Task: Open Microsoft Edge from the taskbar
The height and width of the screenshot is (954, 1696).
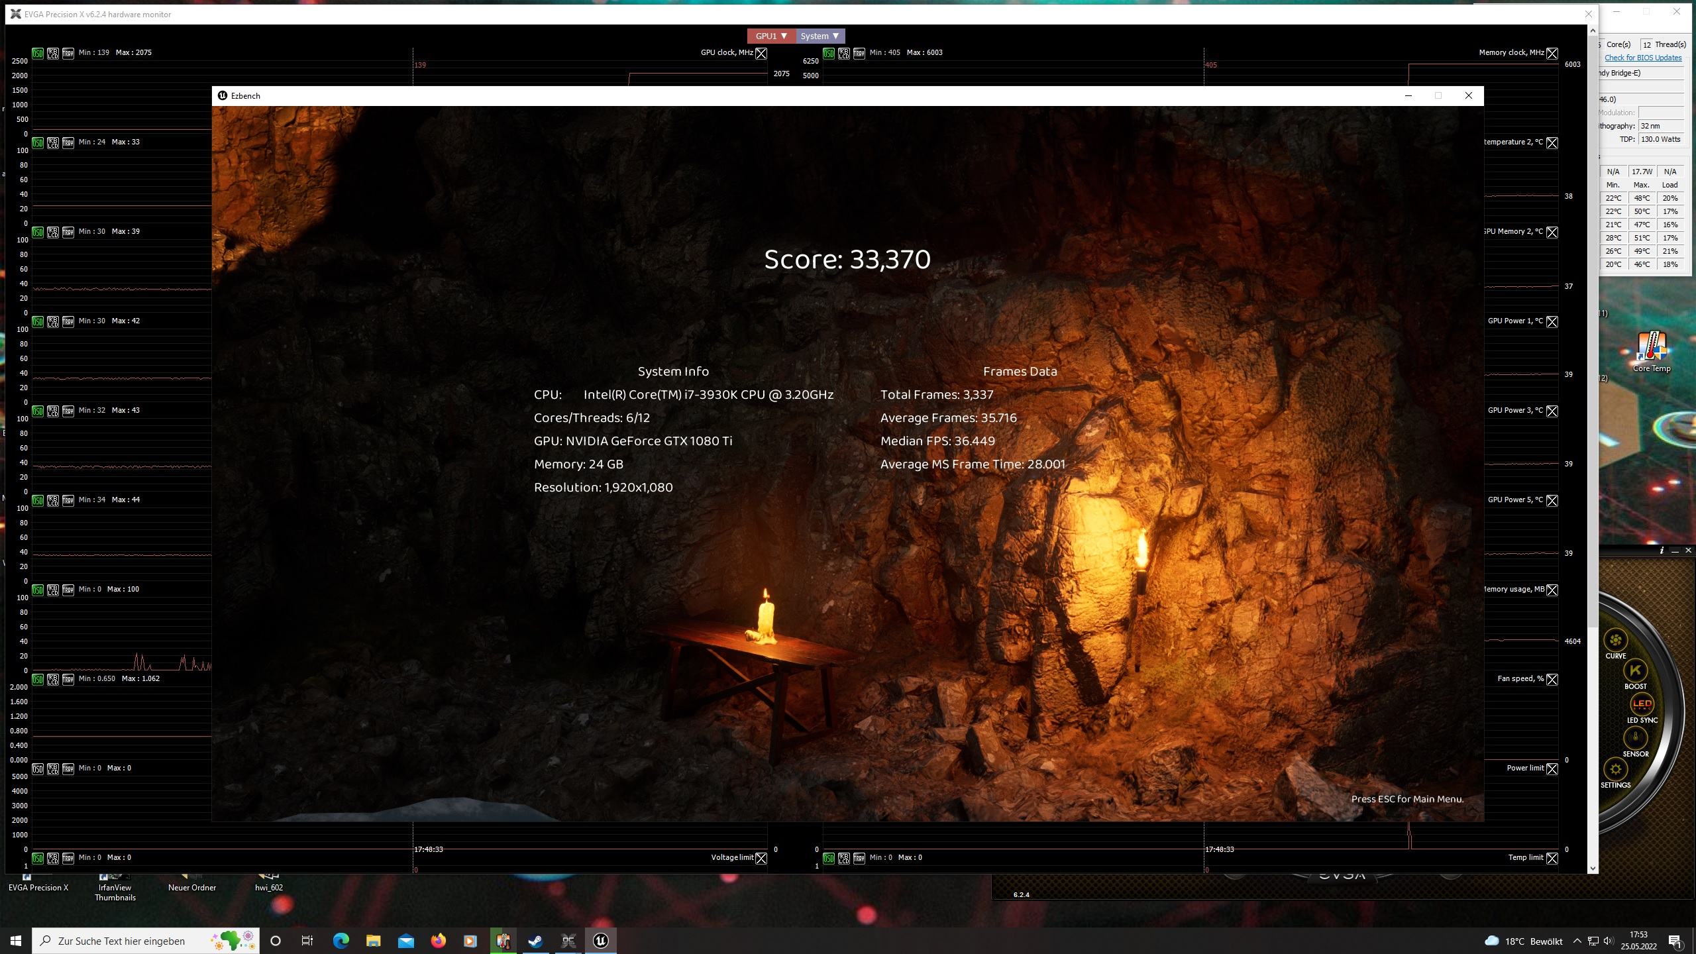Action: tap(341, 941)
